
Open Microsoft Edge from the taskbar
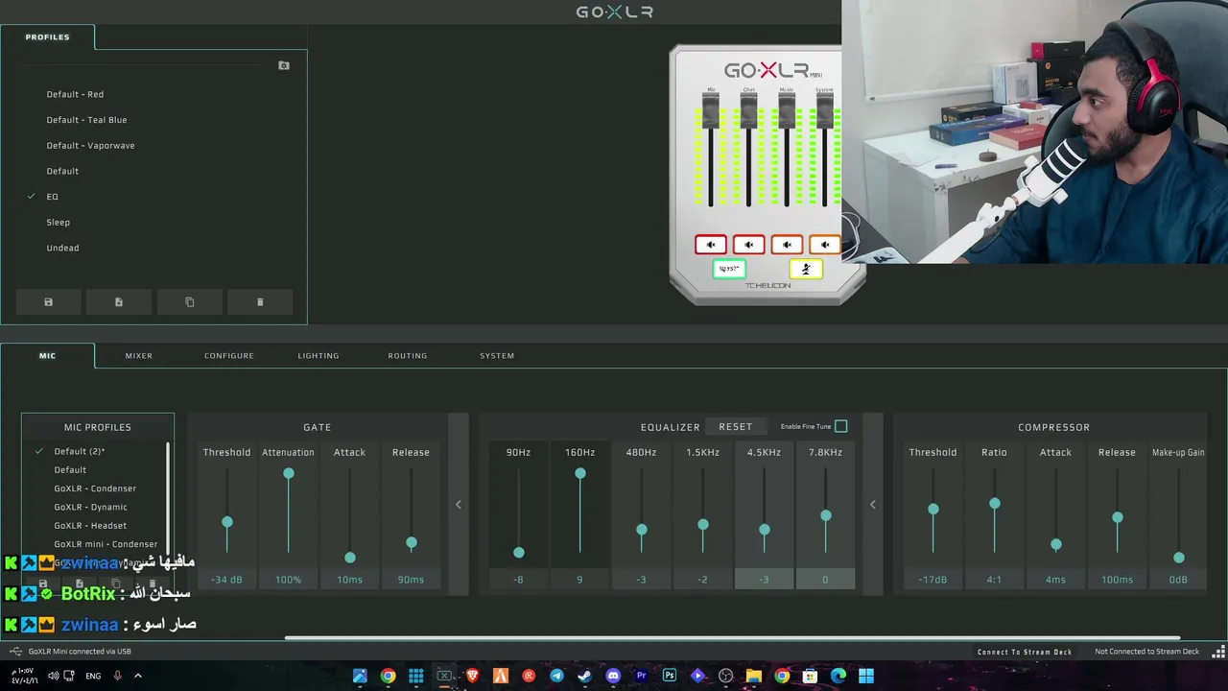point(838,676)
